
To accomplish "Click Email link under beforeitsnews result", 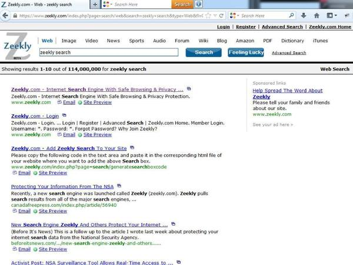I will tap(24, 249).
